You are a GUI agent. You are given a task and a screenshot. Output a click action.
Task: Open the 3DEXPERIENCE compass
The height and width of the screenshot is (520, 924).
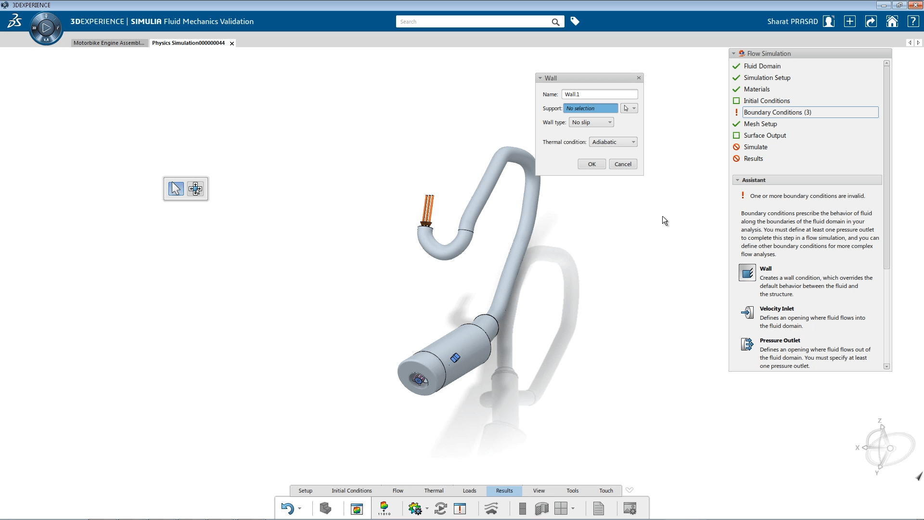tap(46, 28)
